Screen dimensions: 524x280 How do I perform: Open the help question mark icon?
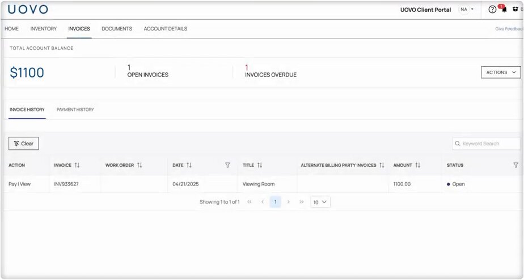[x=492, y=10]
